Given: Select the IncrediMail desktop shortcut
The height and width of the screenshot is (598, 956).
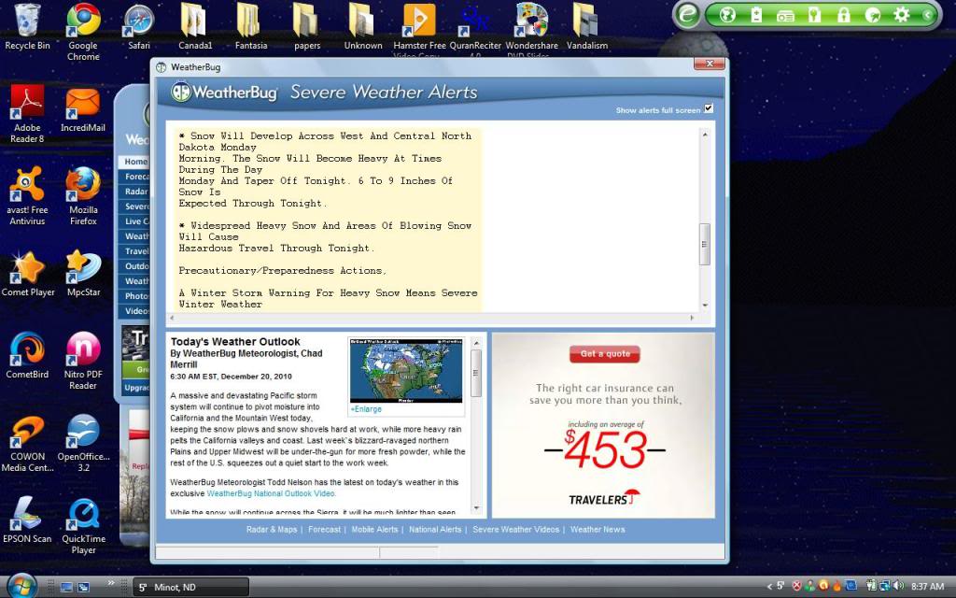Looking at the screenshot, I should point(83,110).
